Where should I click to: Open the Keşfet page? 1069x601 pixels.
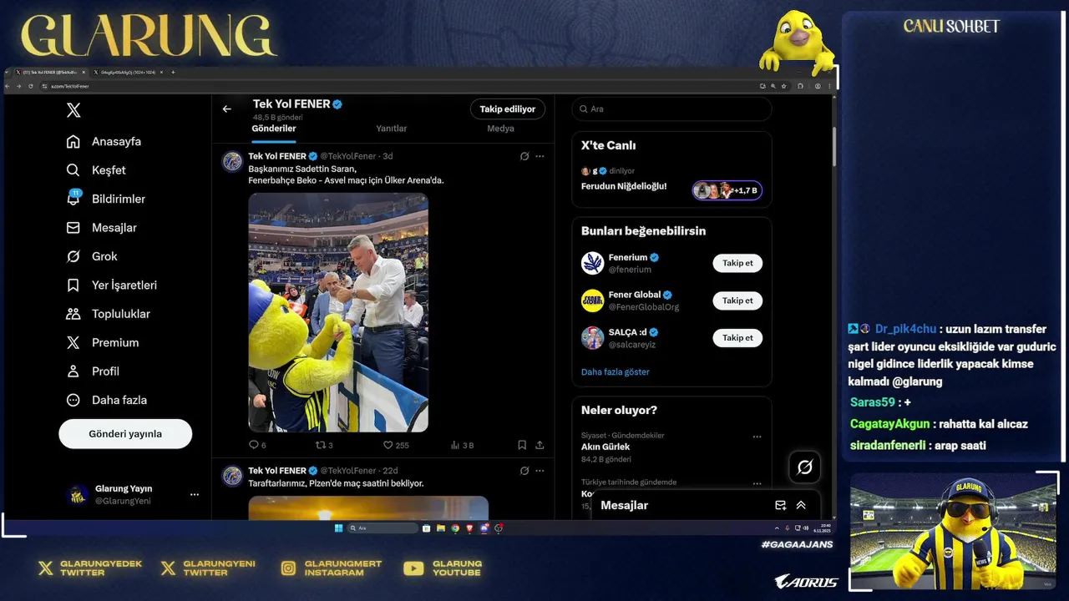(96, 169)
